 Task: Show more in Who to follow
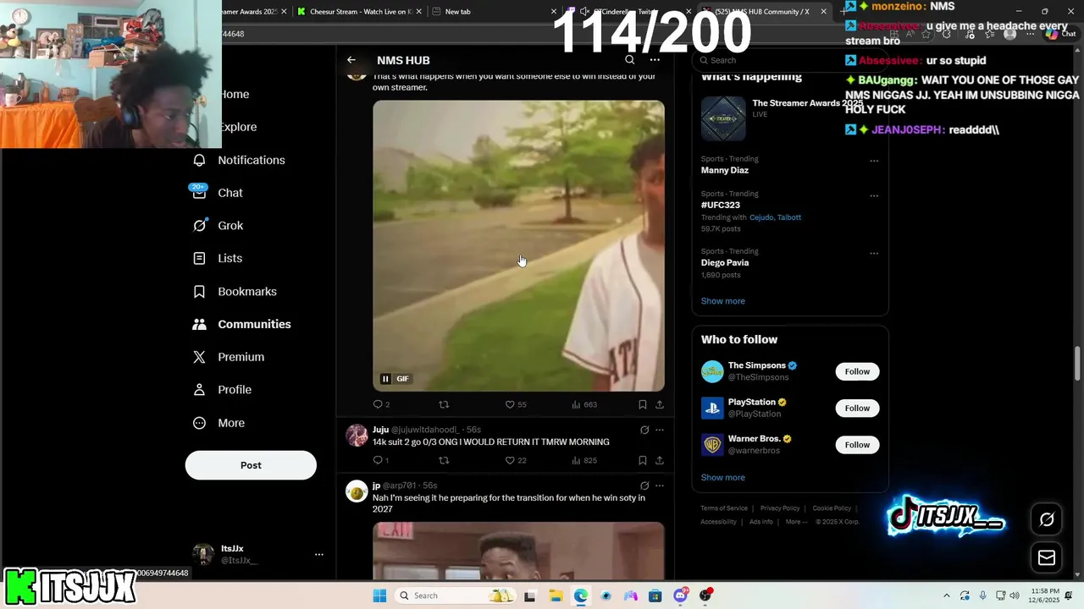pyautogui.click(x=723, y=477)
